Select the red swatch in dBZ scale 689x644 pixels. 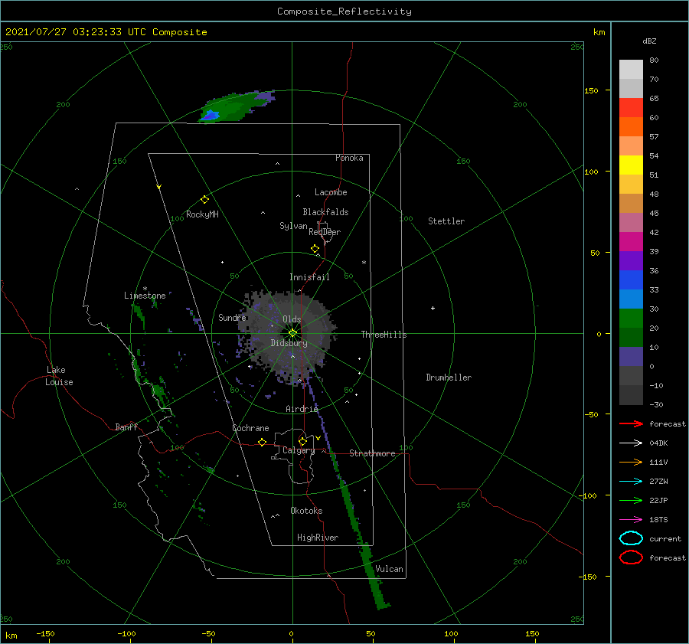tap(631, 108)
